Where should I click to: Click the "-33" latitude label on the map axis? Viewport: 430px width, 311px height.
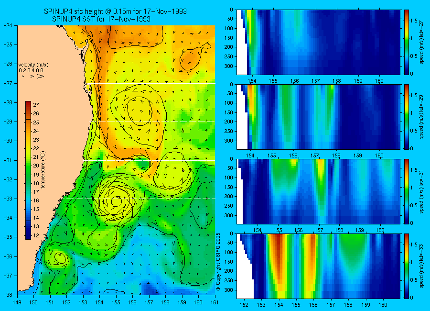(8, 199)
